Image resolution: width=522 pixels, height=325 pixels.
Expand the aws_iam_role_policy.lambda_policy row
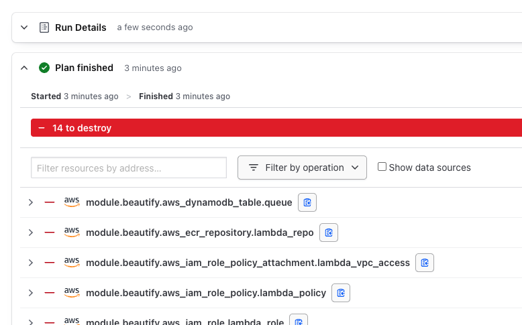tap(30, 293)
